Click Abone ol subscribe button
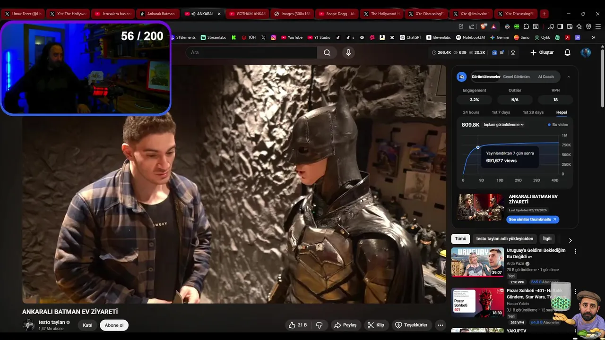This screenshot has height=340, width=605. (114, 325)
